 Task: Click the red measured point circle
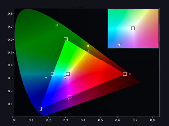(x=130, y=74)
